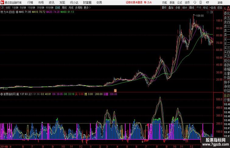Click the 标记 mark button

205,8
